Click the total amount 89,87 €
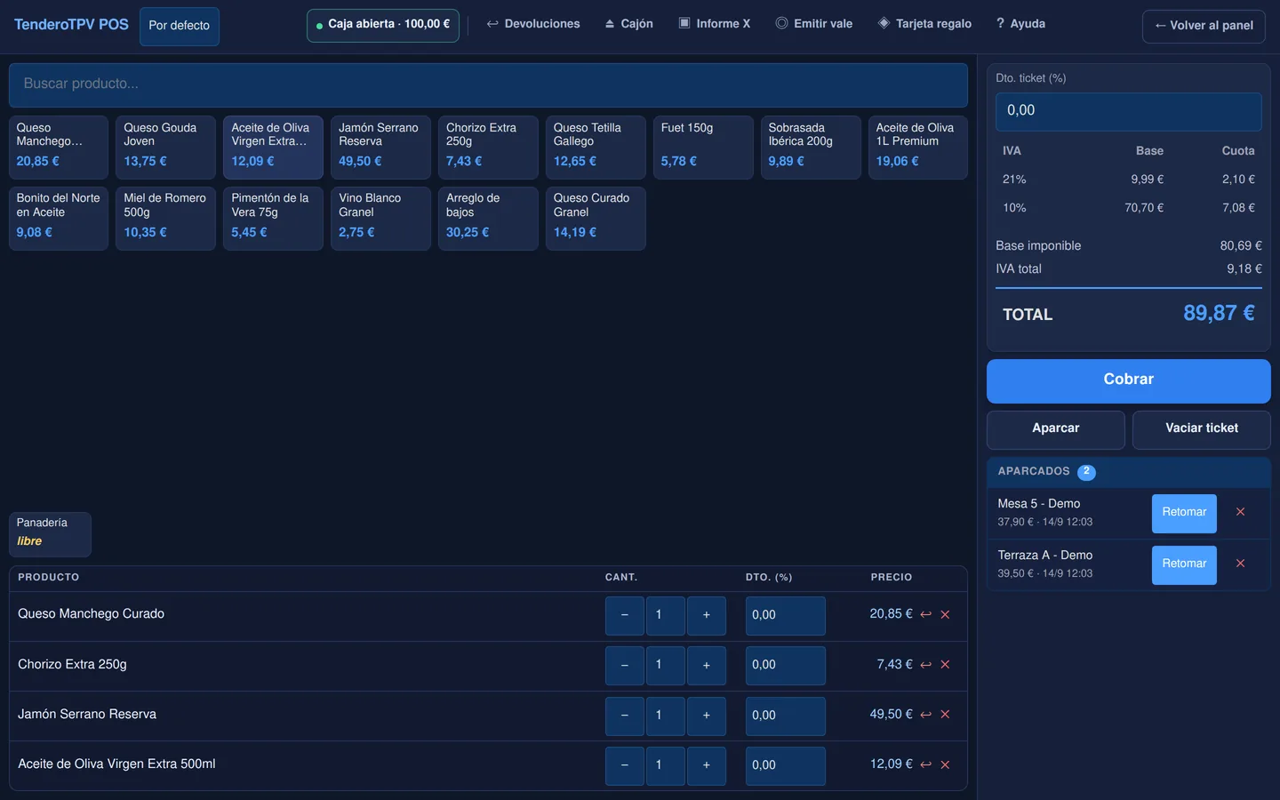 (1219, 313)
